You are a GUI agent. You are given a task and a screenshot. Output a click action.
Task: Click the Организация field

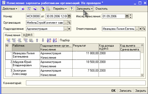45,23
